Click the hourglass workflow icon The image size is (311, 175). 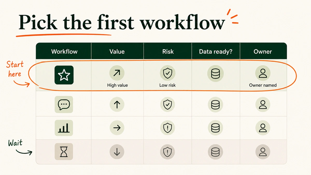[x=64, y=151]
